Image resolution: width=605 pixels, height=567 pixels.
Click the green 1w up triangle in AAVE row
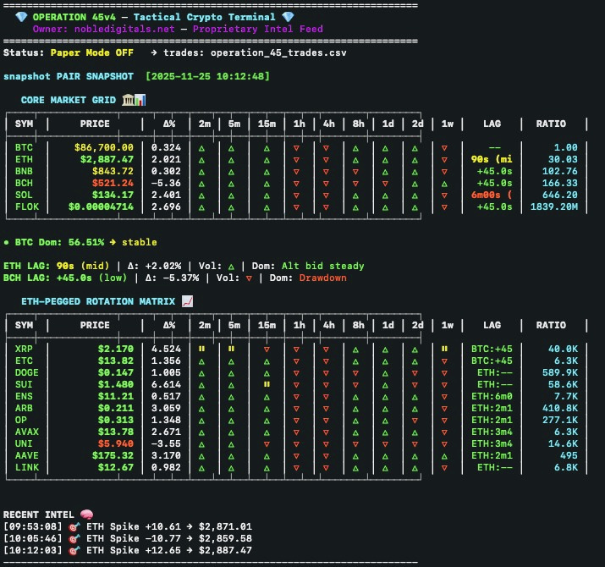pyautogui.click(x=445, y=455)
